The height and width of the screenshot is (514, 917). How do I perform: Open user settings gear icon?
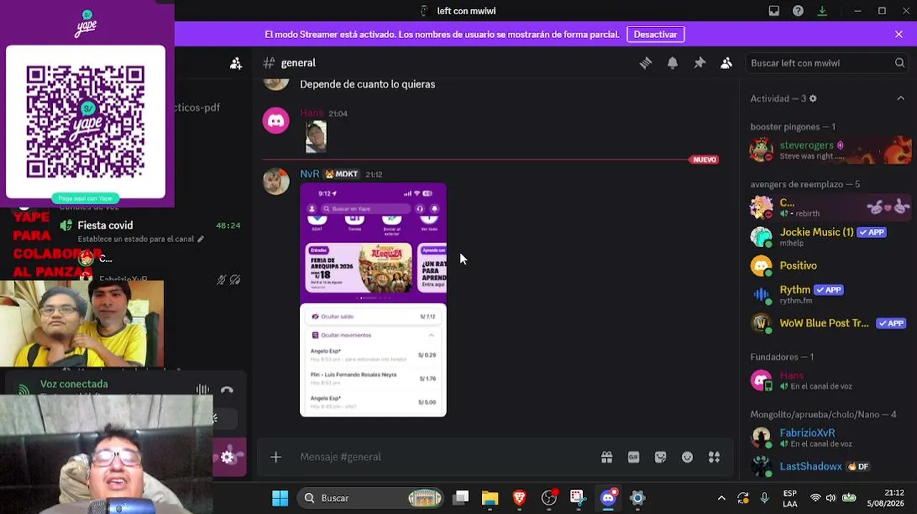click(x=228, y=458)
